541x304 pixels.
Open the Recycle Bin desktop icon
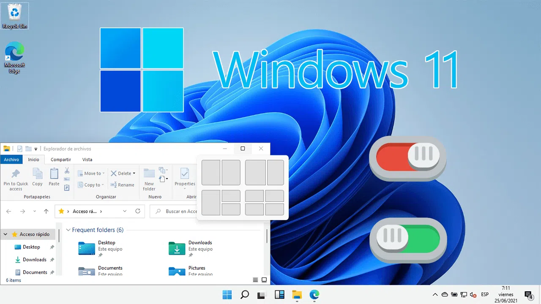[x=15, y=16]
